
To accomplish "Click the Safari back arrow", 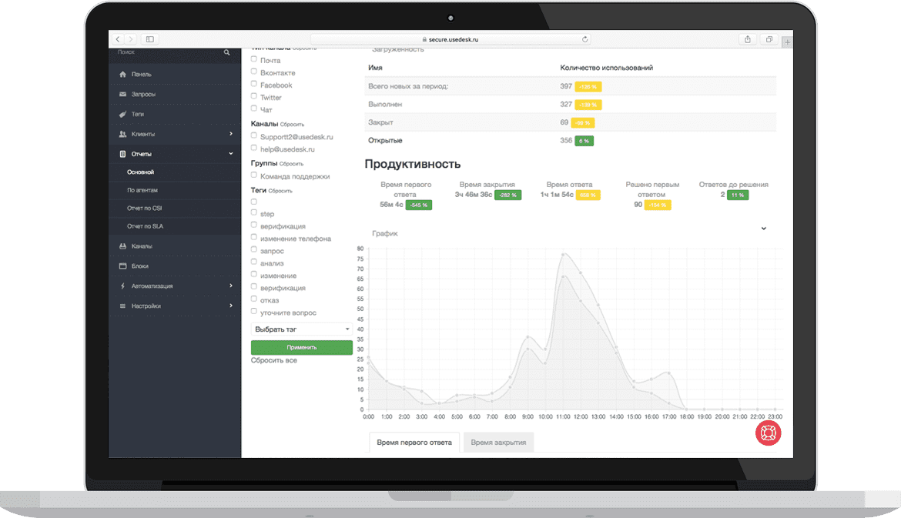I will pyautogui.click(x=118, y=39).
